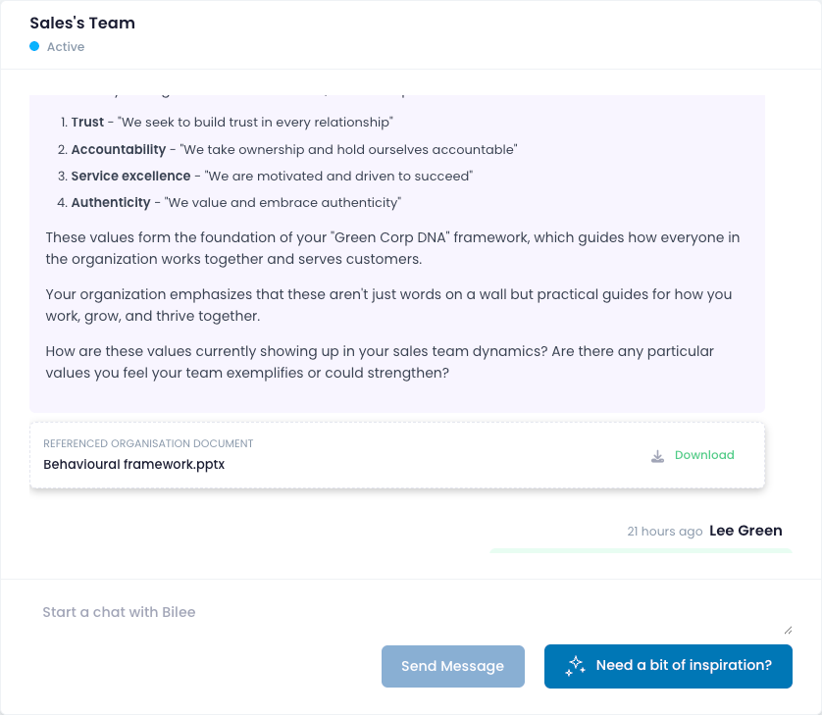Click the sender name Lee Green

[745, 531]
